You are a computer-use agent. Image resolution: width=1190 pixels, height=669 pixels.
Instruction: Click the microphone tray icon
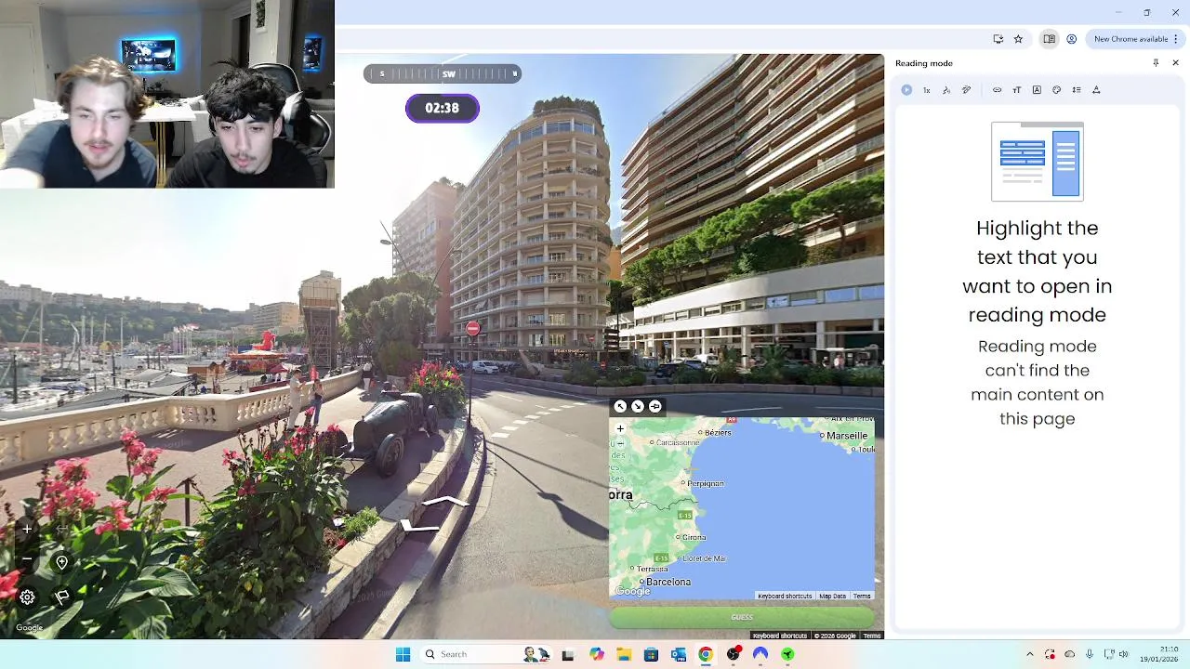point(1090,654)
